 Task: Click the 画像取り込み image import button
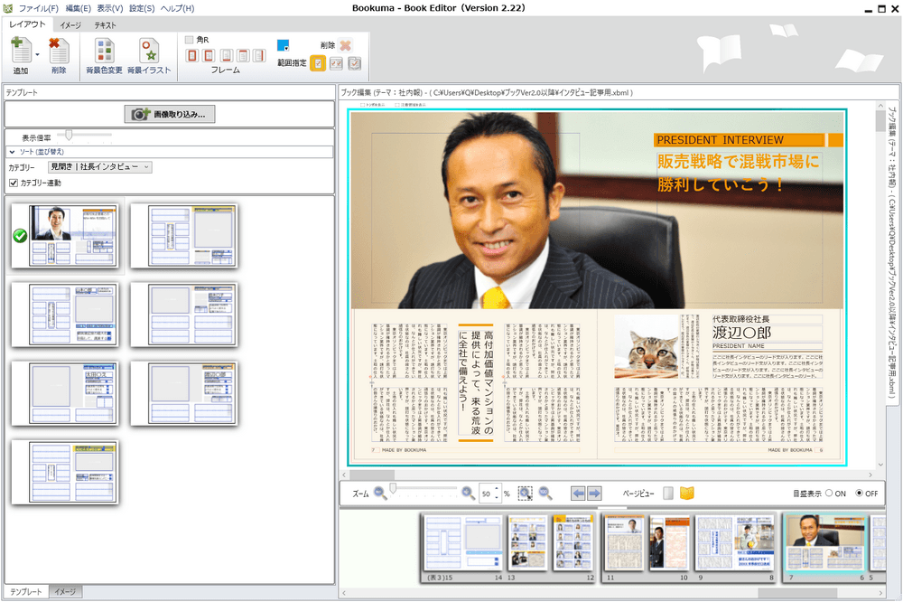pos(169,114)
